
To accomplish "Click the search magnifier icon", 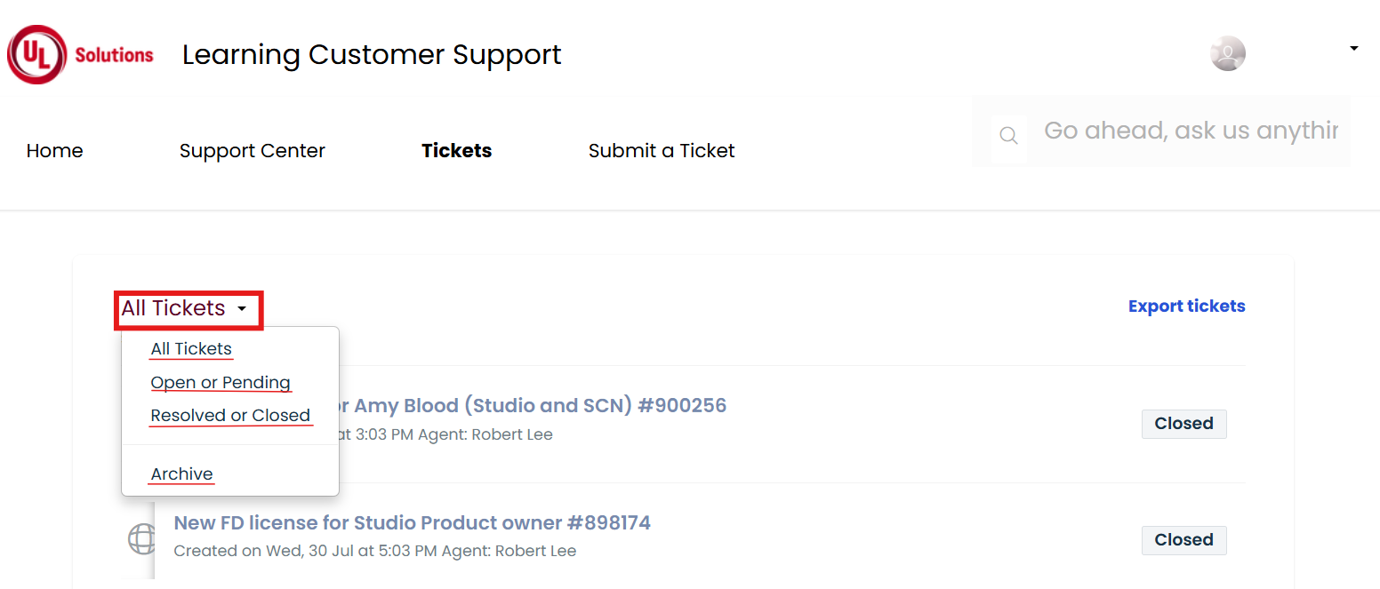I will tap(1008, 135).
